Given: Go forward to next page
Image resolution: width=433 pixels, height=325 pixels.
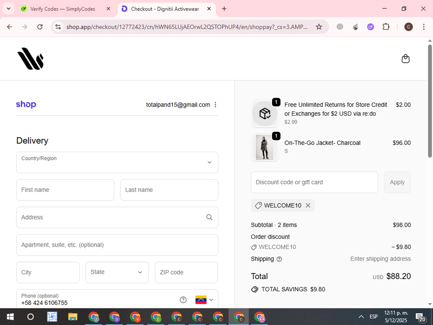Looking at the screenshot, I should tap(25, 27).
